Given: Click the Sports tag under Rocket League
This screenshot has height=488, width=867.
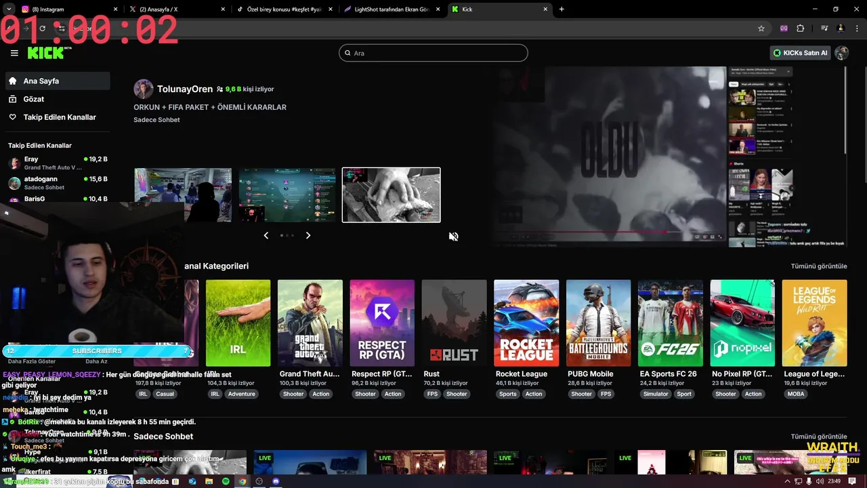Looking at the screenshot, I should click(x=507, y=394).
